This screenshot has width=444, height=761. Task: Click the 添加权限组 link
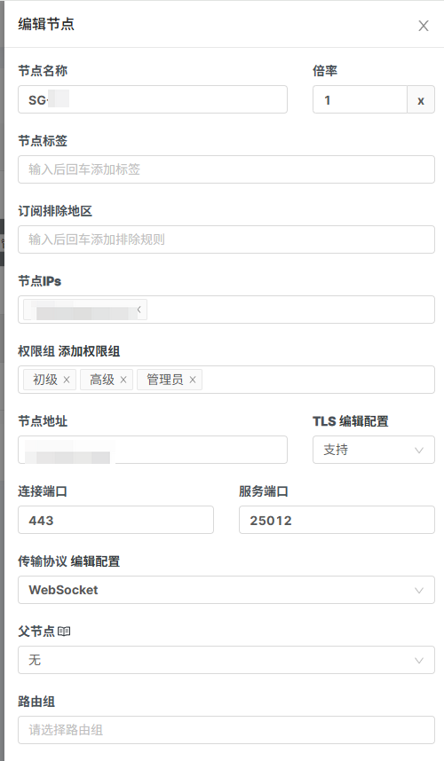(89, 351)
